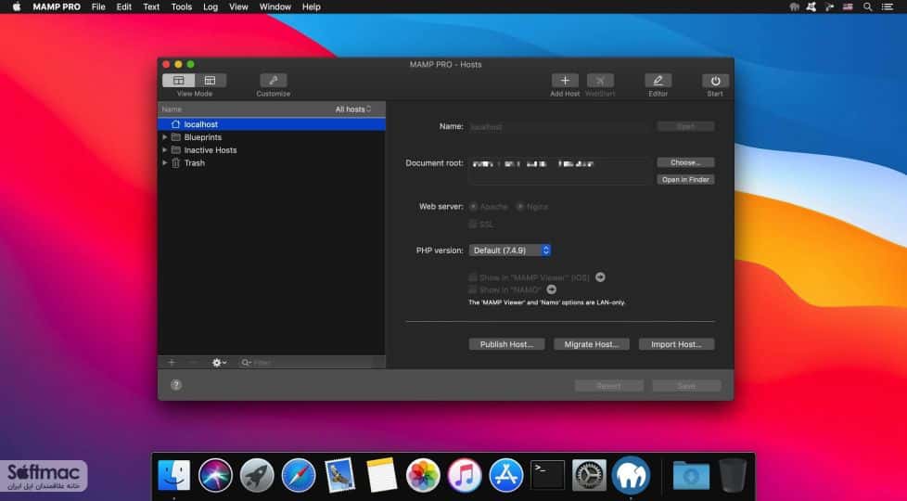907x501 pixels.
Task: Open the Apple menu
Action: [16, 6]
